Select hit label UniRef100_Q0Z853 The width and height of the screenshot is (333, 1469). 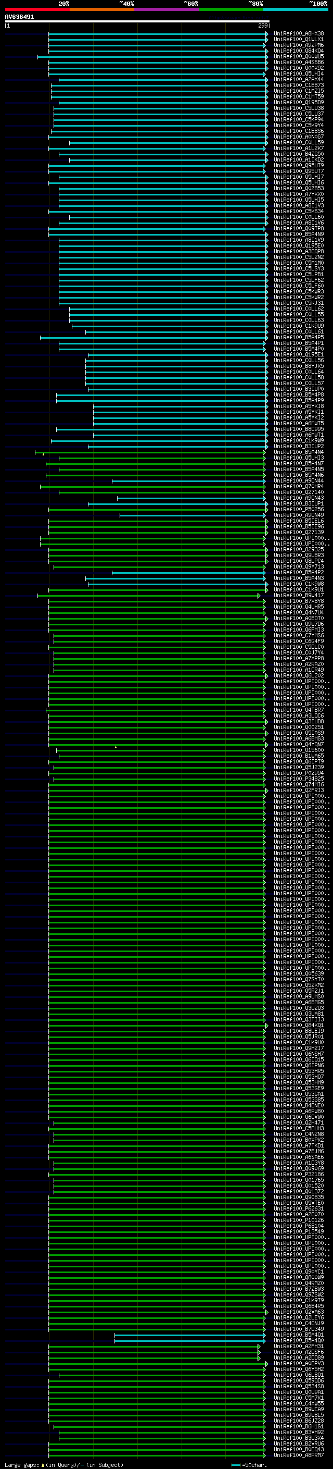pos(298,188)
